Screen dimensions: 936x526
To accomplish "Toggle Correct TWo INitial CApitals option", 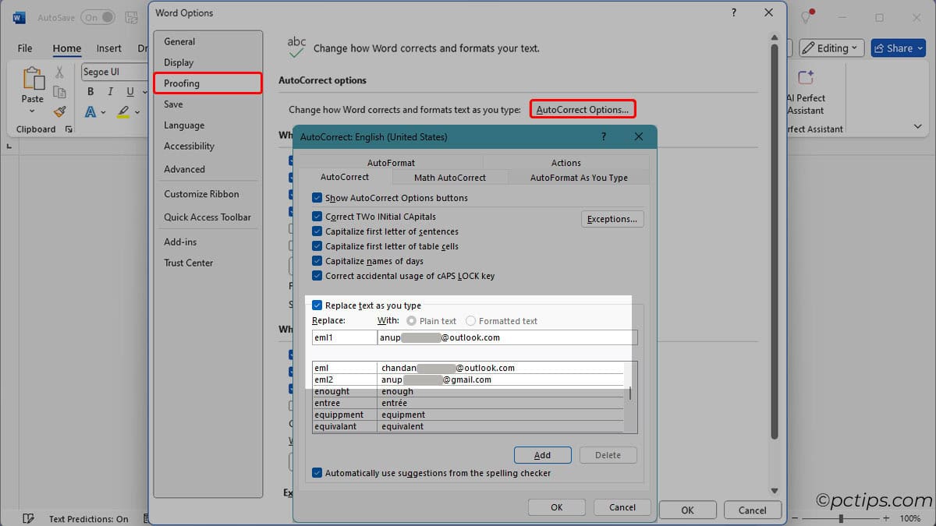I will pos(317,217).
